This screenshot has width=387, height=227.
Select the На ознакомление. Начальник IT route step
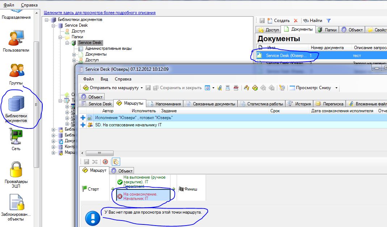point(143,195)
